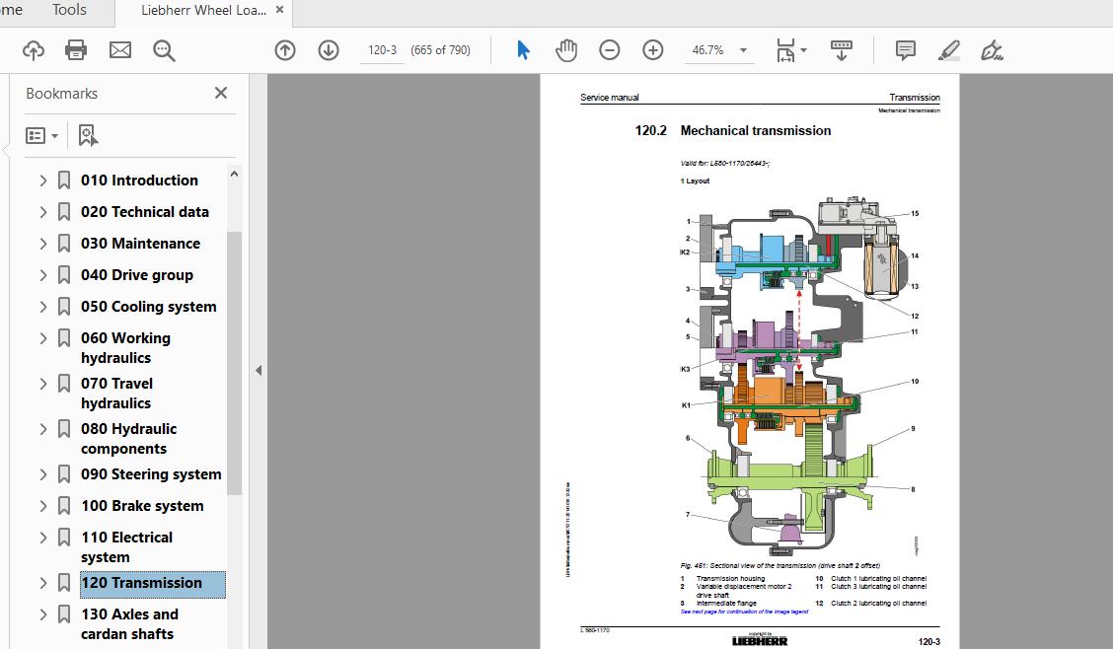Close the Bookmarks panel

tap(220, 93)
